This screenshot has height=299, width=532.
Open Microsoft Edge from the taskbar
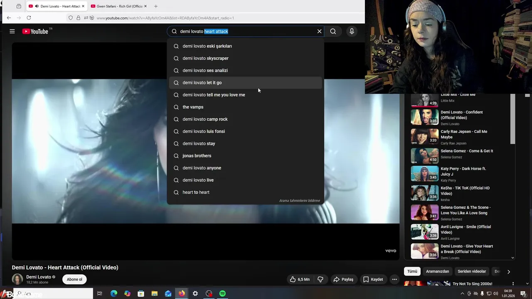point(113,294)
